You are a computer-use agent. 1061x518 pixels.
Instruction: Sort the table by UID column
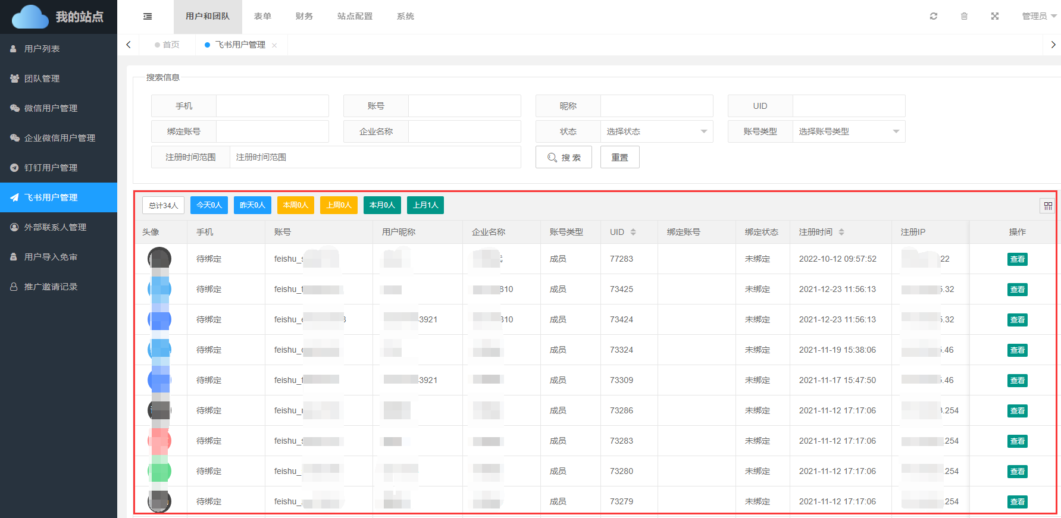pyautogui.click(x=633, y=232)
